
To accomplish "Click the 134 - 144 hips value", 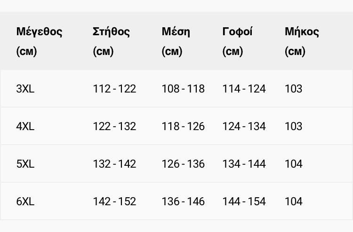I will [244, 164].
